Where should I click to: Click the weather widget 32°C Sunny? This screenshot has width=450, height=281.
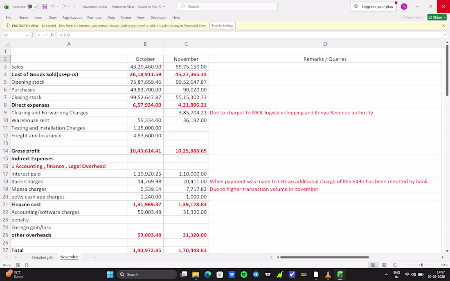click(14, 274)
